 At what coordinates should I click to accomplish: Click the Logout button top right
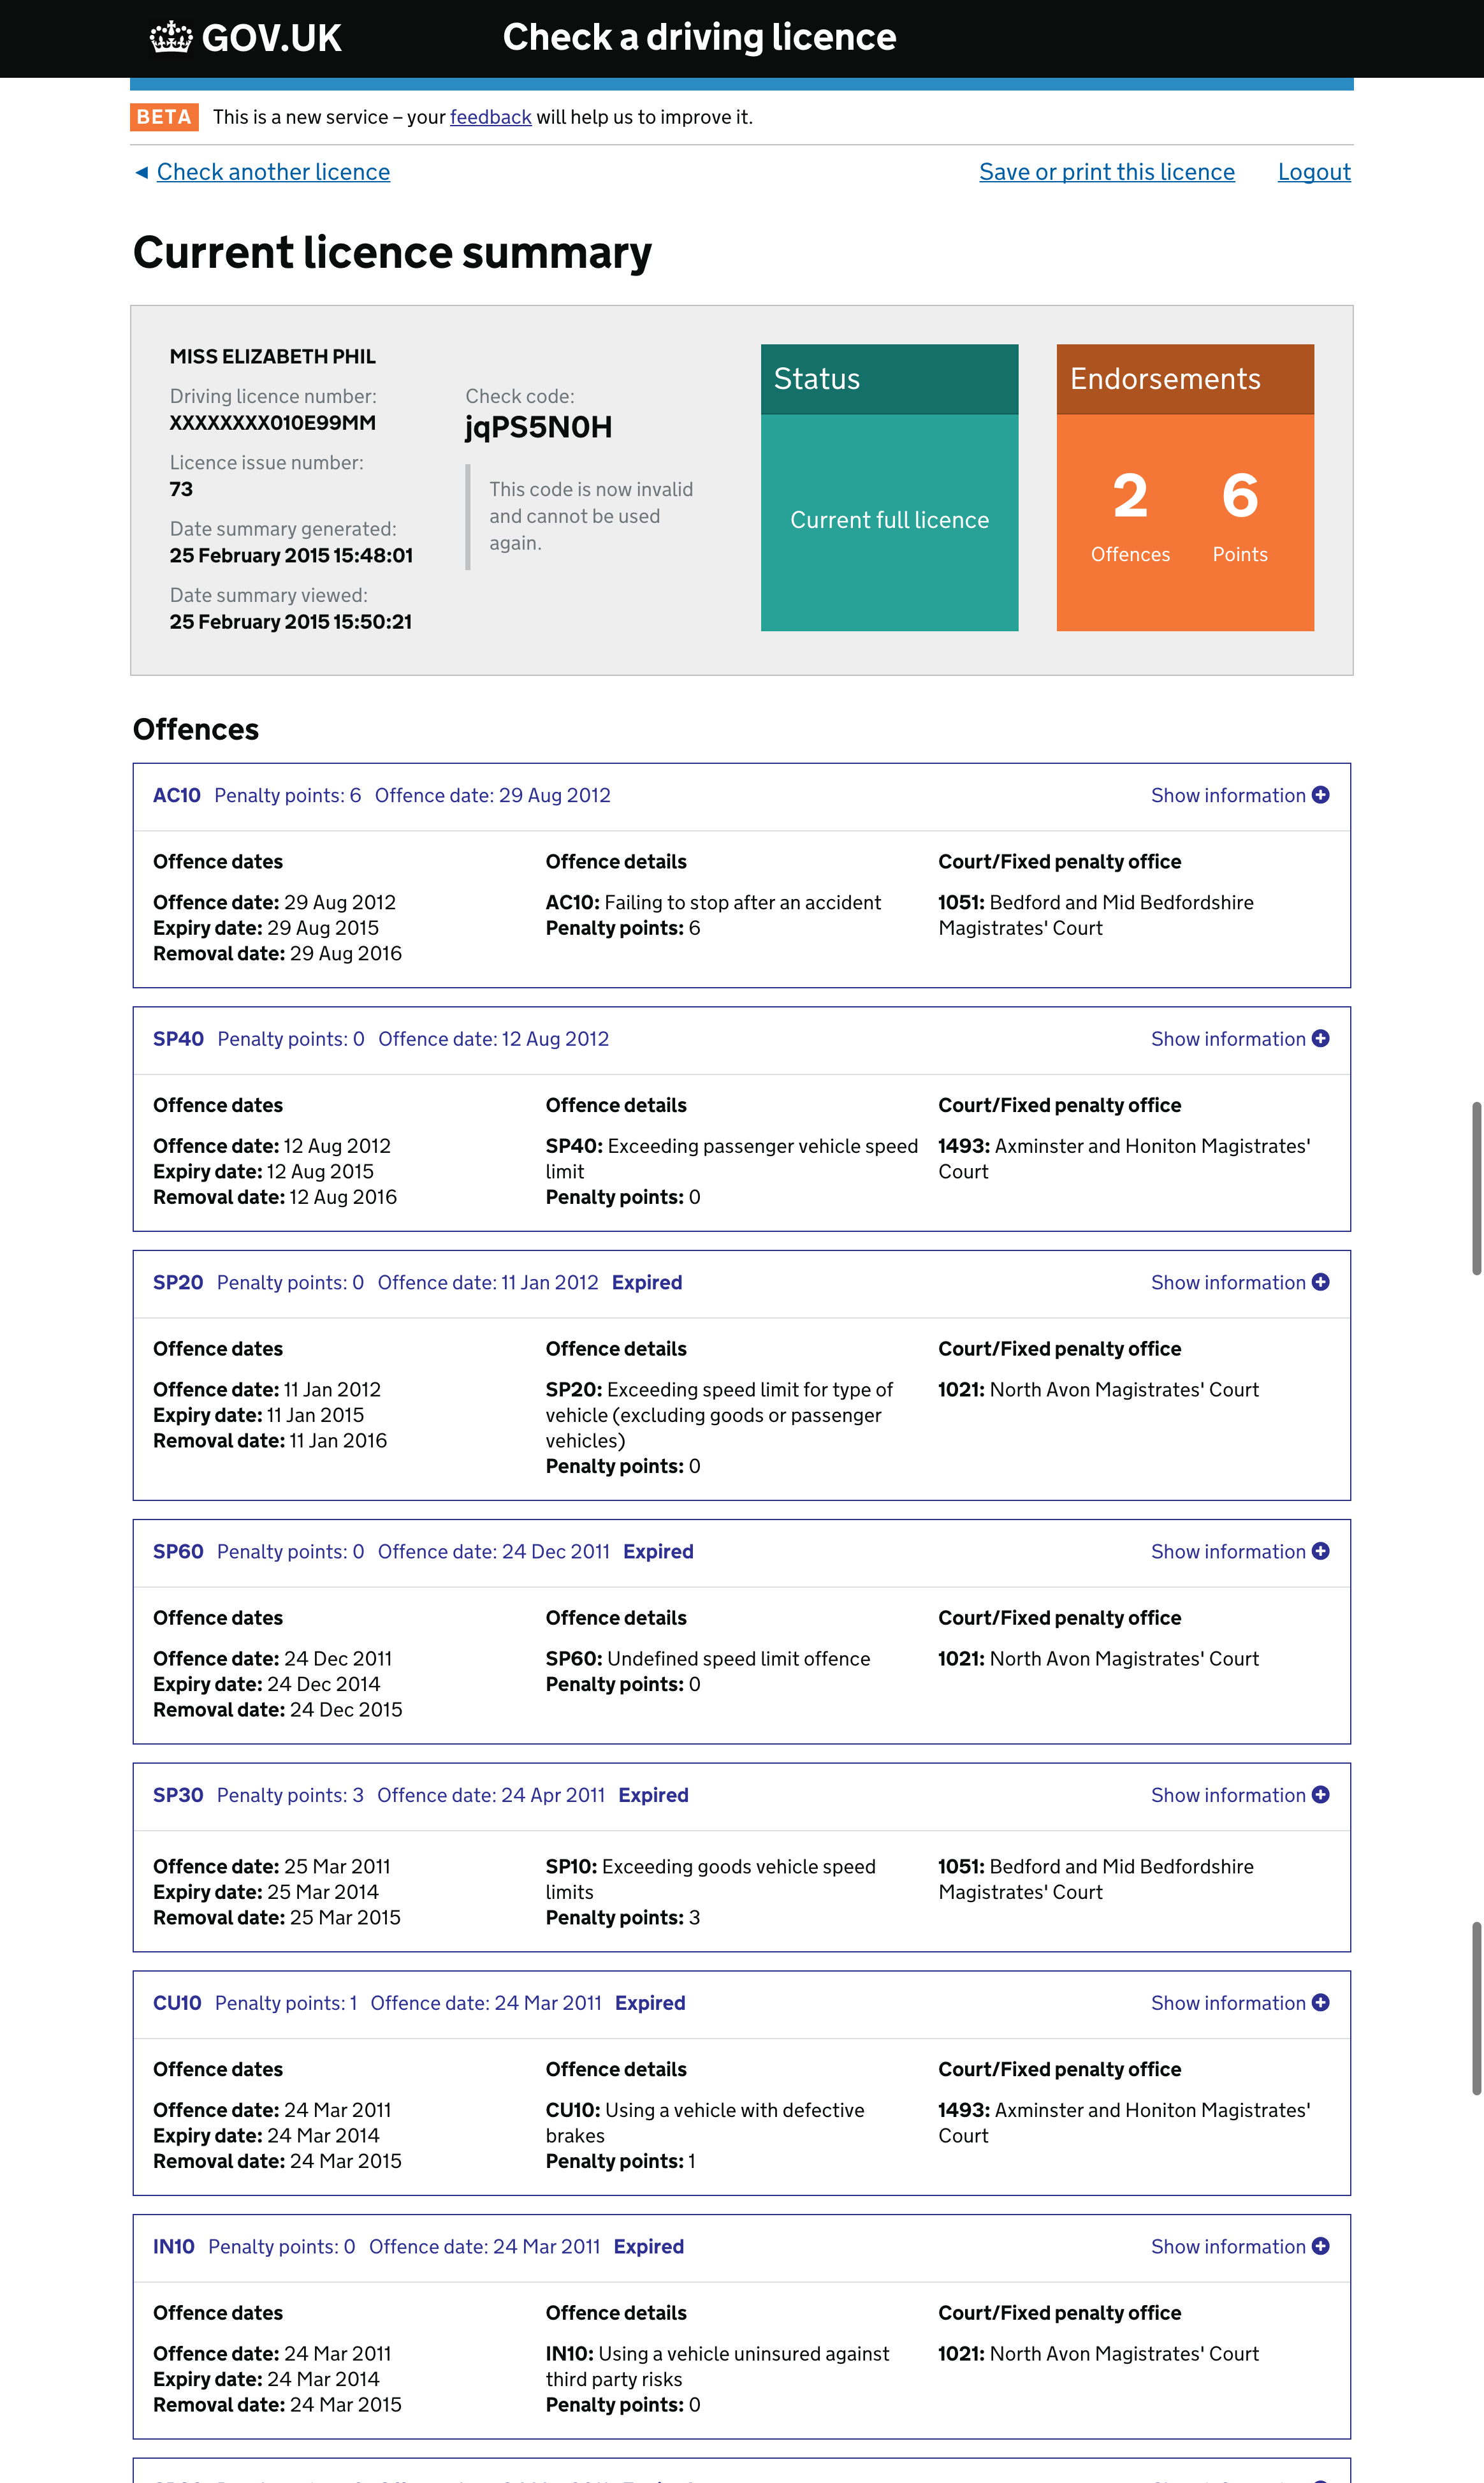click(x=1314, y=172)
